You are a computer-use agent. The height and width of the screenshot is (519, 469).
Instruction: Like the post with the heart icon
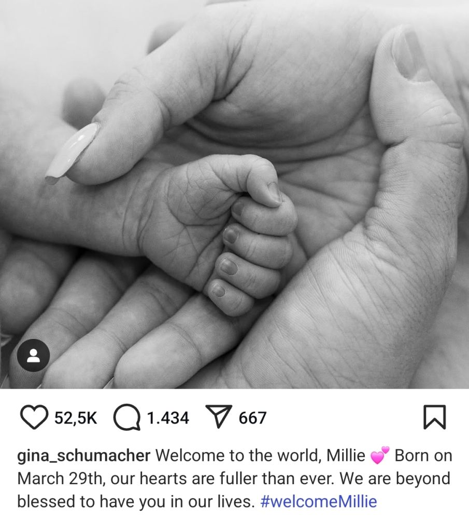pos(34,417)
